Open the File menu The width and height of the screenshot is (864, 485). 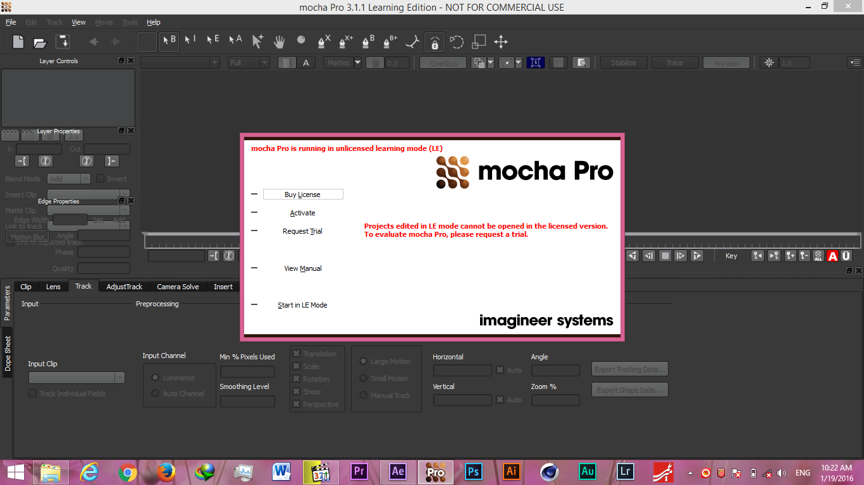point(11,22)
